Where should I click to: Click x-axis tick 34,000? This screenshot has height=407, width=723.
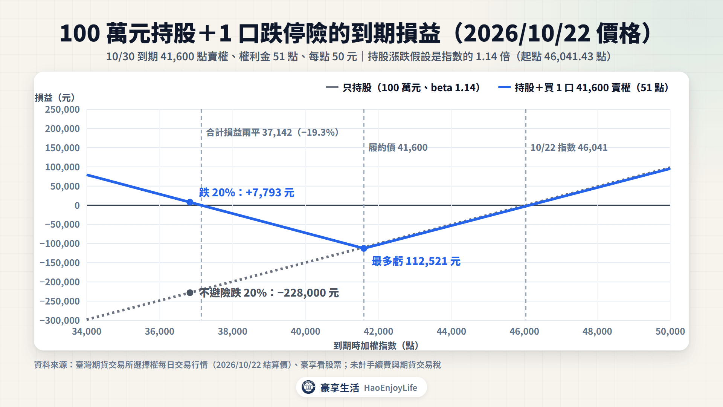coord(87,331)
